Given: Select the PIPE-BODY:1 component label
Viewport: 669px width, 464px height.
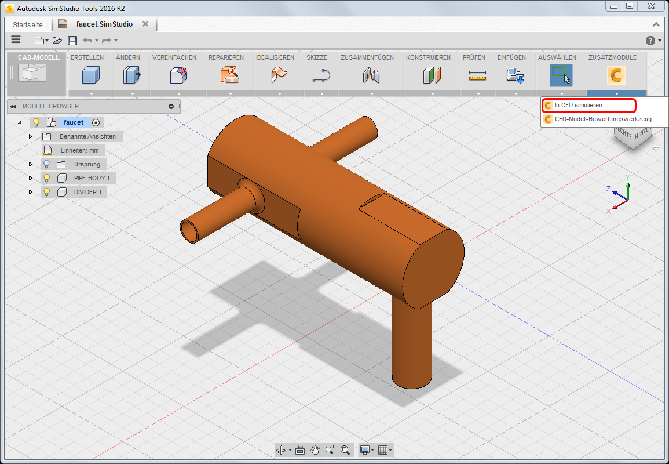Looking at the screenshot, I should coord(92,178).
